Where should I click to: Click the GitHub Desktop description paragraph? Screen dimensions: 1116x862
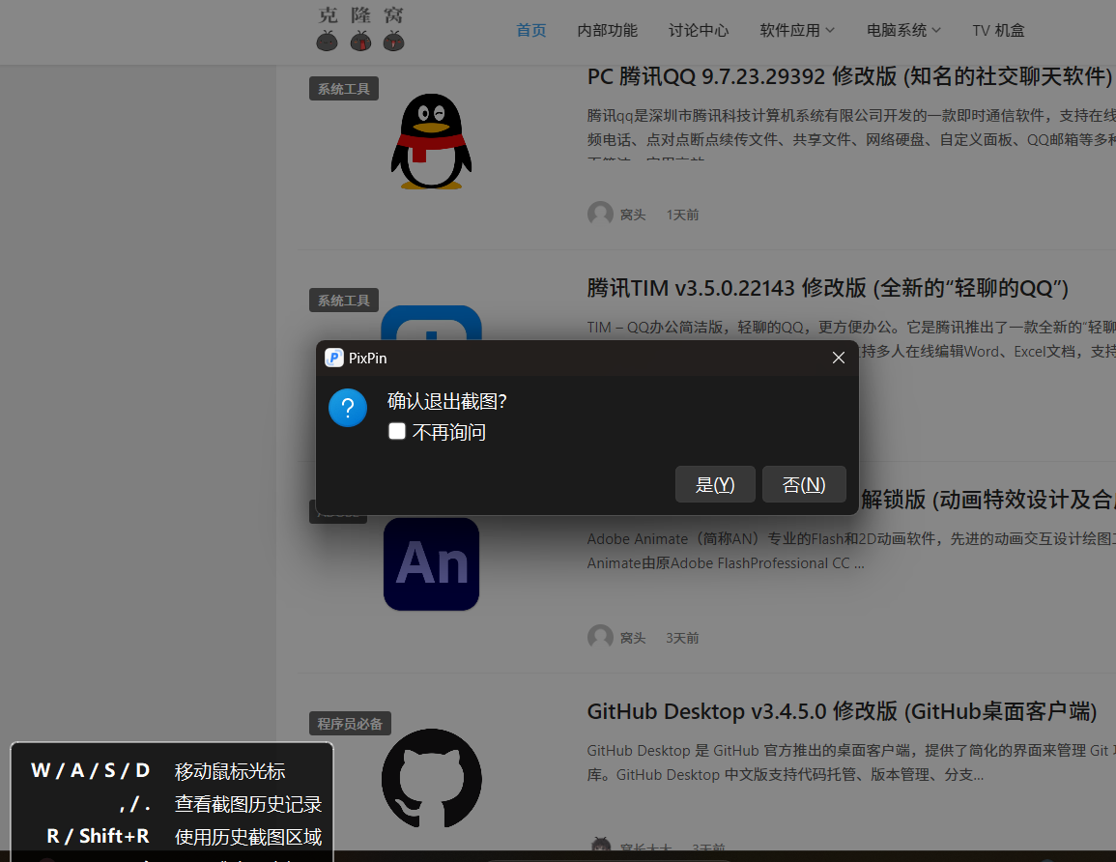[851, 762]
